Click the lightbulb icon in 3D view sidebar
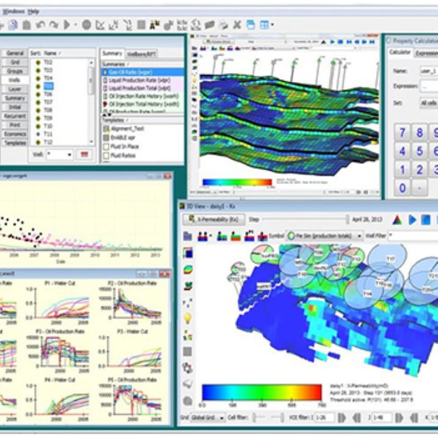This screenshot has width=438, height=438. tap(188, 318)
